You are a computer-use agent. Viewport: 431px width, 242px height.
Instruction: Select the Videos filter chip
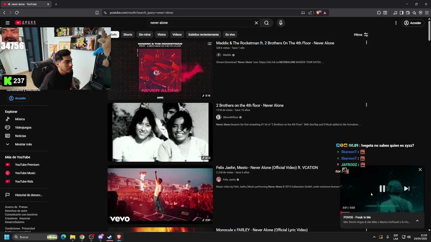click(177, 35)
